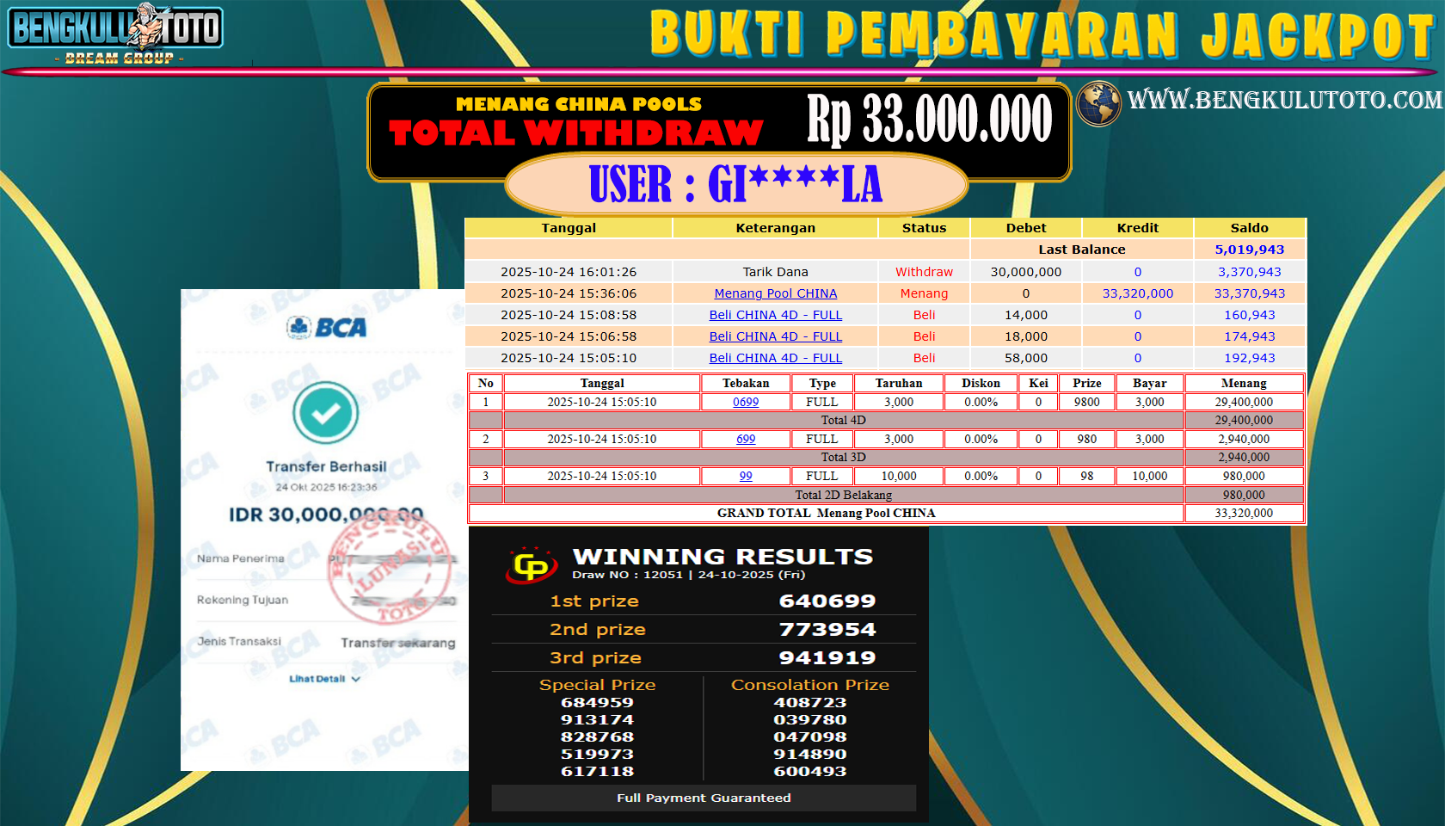Click the Bengkulu Toto logo
Image resolution: width=1445 pixels, height=826 pixels.
pyautogui.click(x=115, y=33)
